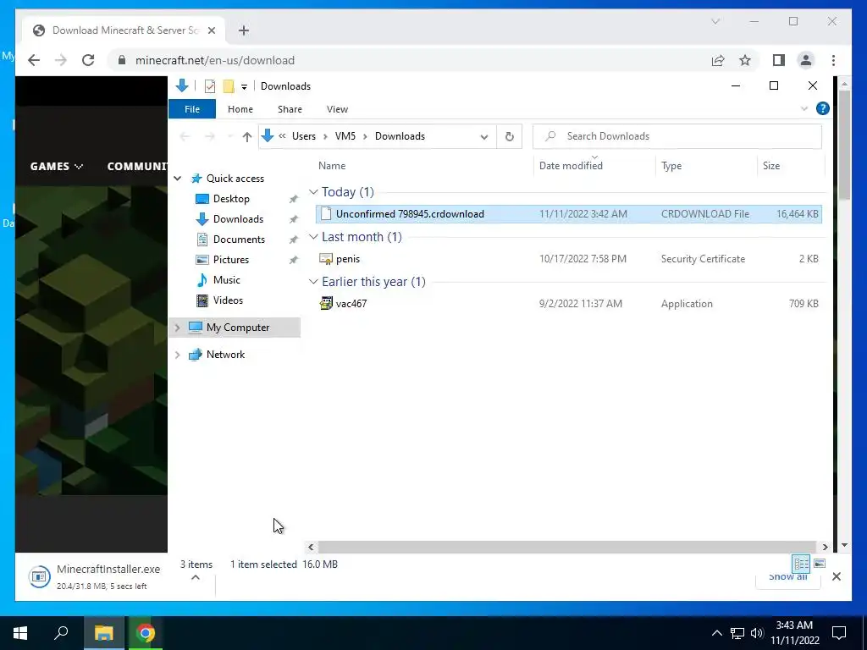
Task: Collapse Quick access tree node
Action: pyautogui.click(x=178, y=178)
